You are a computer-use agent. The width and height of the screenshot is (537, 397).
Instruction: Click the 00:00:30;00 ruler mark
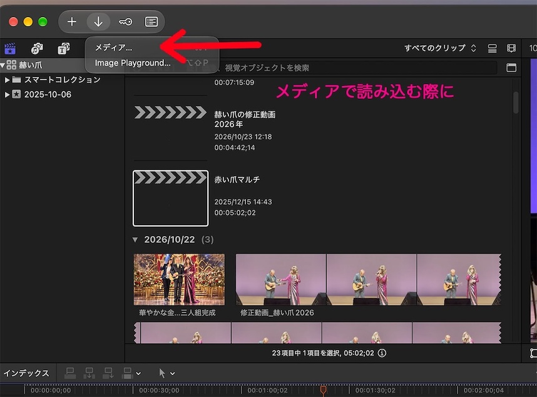pos(159,390)
